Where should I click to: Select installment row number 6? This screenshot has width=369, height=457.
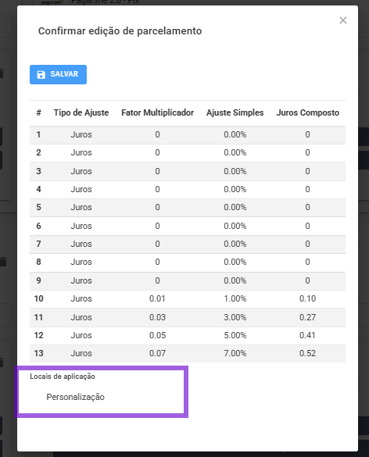click(x=188, y=226)
